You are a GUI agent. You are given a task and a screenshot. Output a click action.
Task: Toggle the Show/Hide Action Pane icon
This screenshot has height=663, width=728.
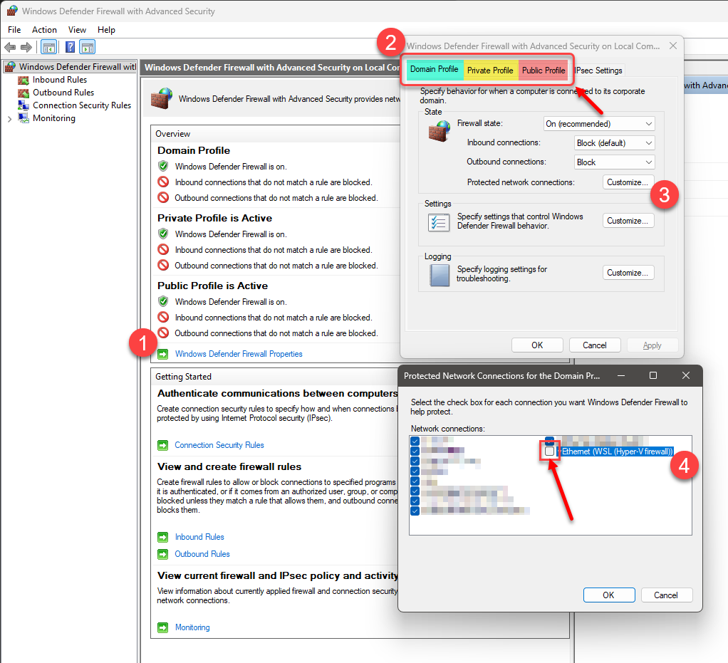[x=88, y=47]
